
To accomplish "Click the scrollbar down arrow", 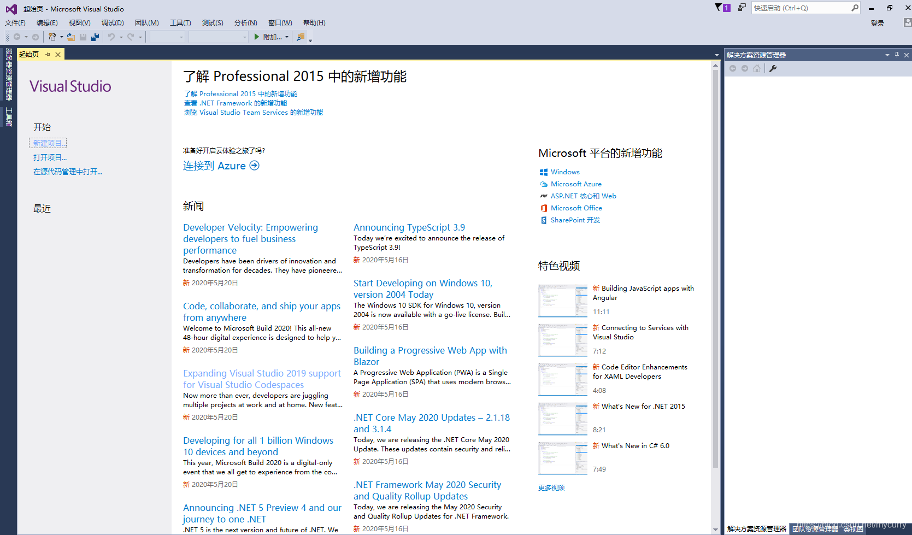I will point(716,530).
